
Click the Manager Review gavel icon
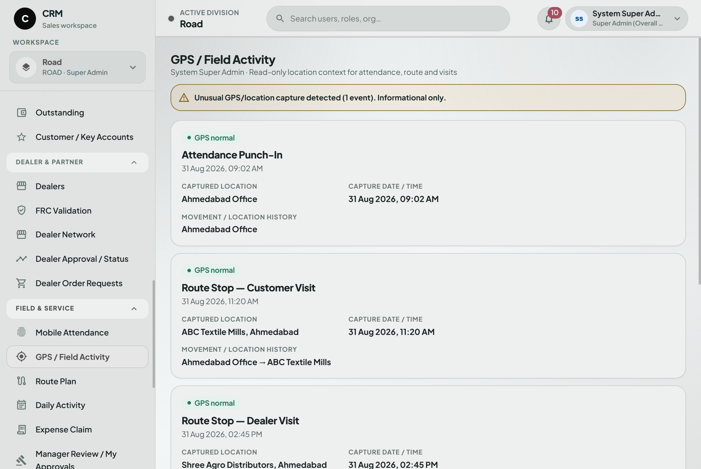pos(21,460)
